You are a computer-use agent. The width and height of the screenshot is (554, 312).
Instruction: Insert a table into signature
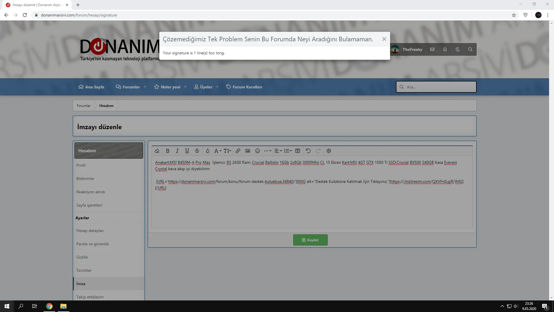pos(297,151)
